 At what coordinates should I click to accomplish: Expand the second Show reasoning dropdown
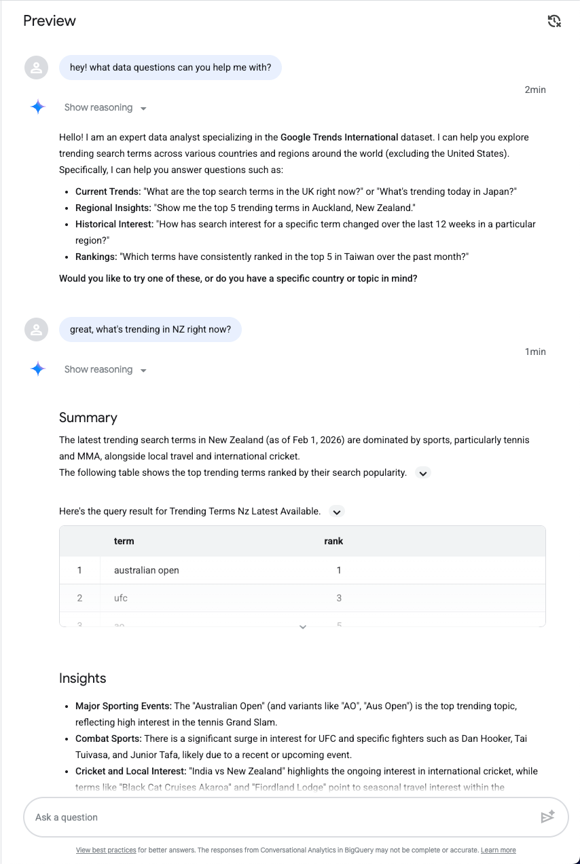[x=105, y=370]
